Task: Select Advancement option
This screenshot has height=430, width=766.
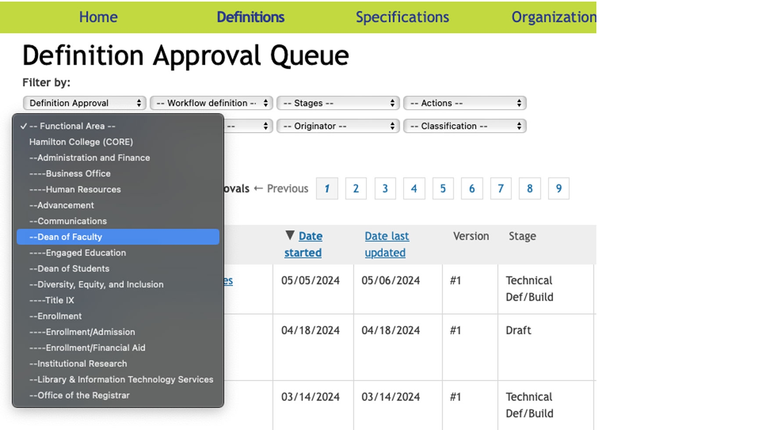Action: [x=118, y=205]
